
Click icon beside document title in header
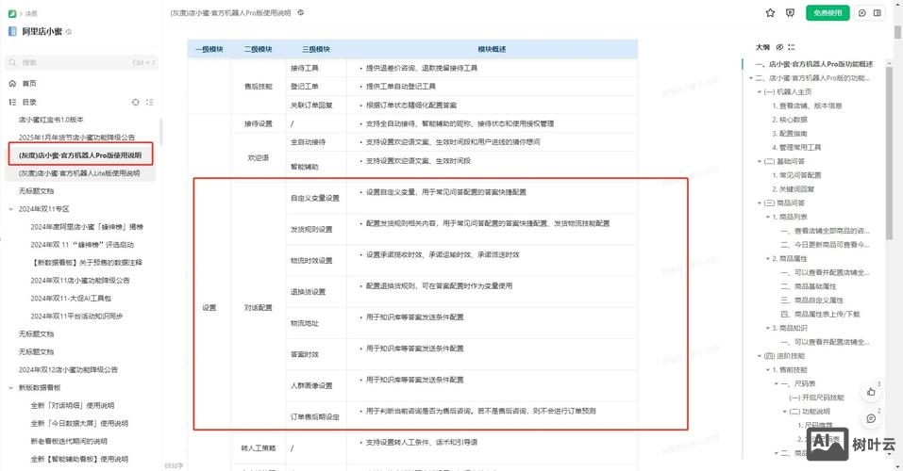[x=301, y=12]
